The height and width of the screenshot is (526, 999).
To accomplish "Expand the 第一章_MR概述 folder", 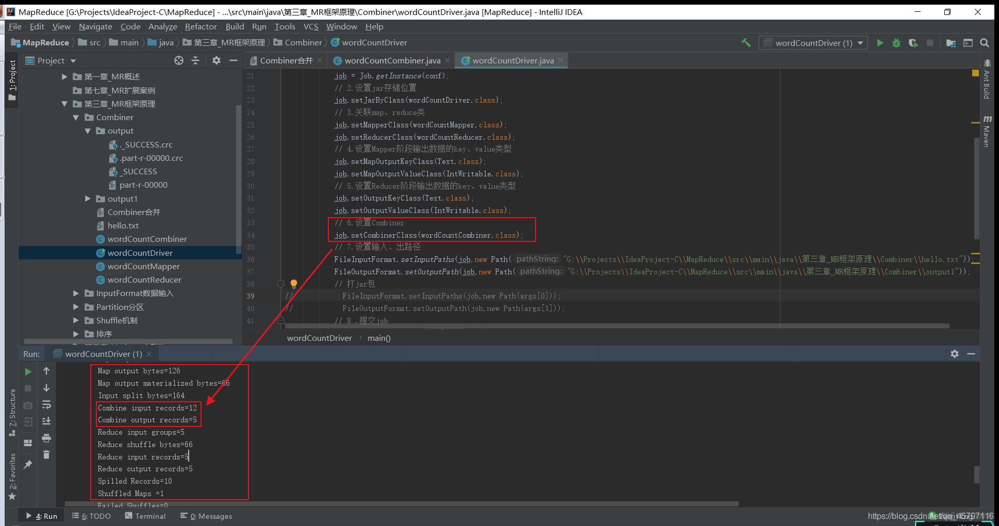I will [x=64, y=77].
